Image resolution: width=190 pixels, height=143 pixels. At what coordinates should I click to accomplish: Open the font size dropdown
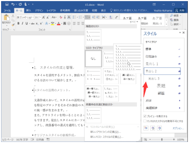coord(40,17)
